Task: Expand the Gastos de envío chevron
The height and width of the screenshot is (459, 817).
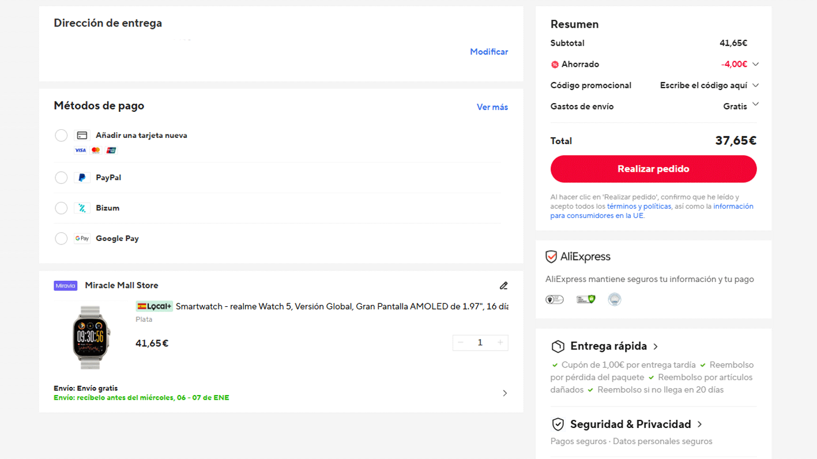Action: 755,104
